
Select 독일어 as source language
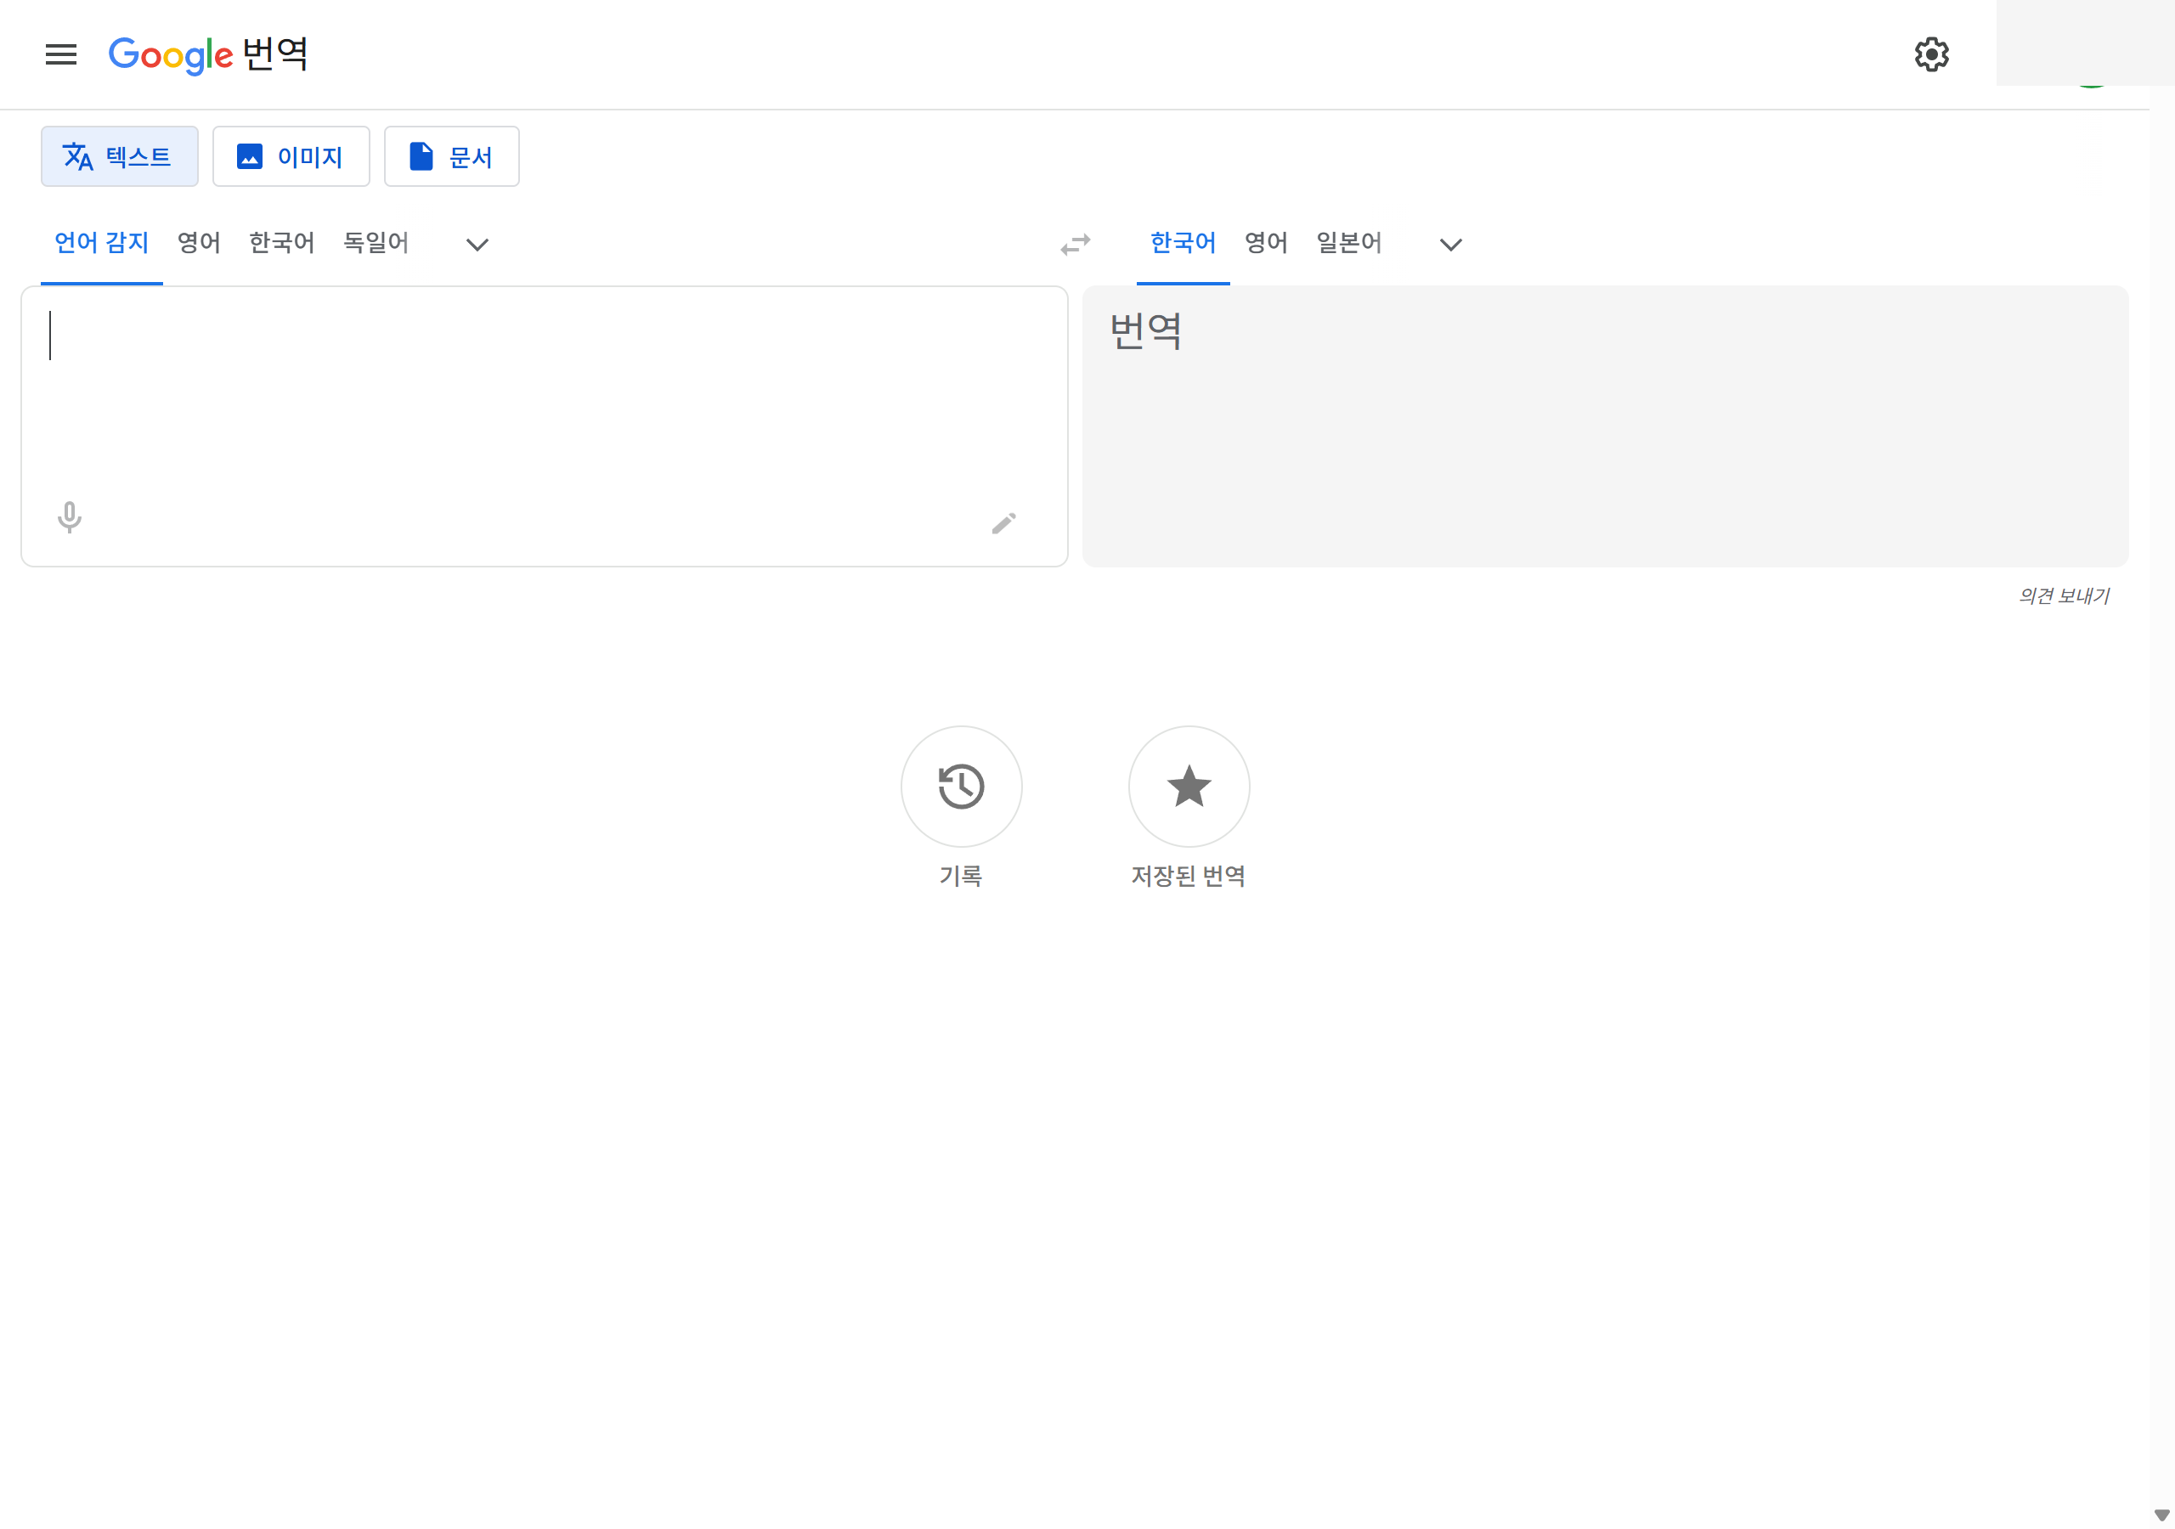point(376,244)
